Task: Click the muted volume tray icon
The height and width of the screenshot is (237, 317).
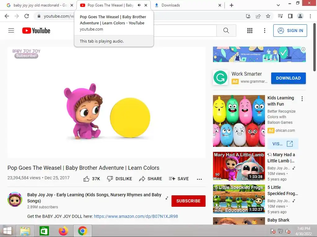Action: 288,231
